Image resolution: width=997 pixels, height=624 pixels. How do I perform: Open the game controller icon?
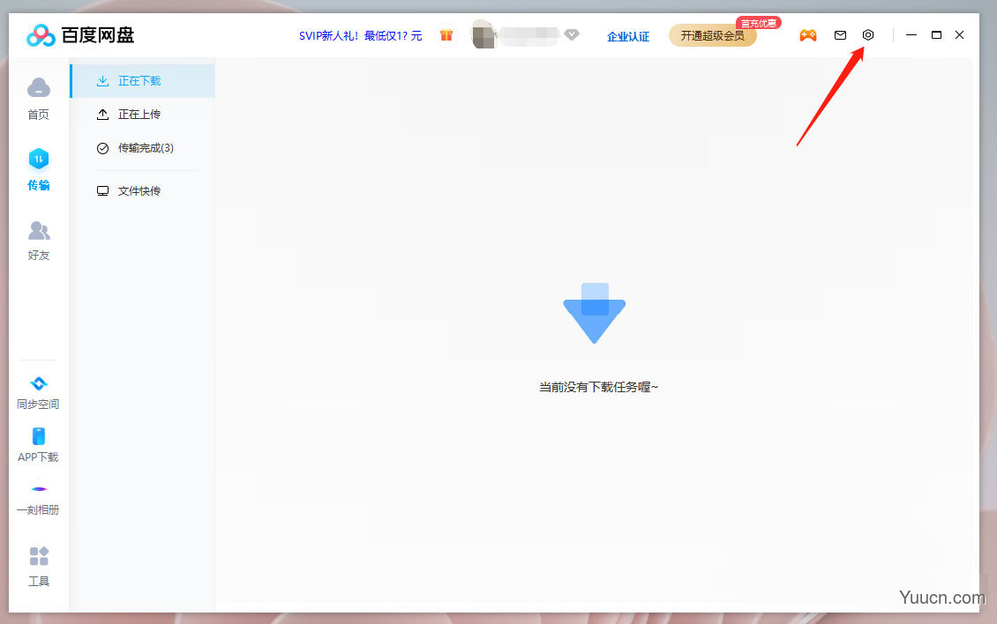click(808, 35)
